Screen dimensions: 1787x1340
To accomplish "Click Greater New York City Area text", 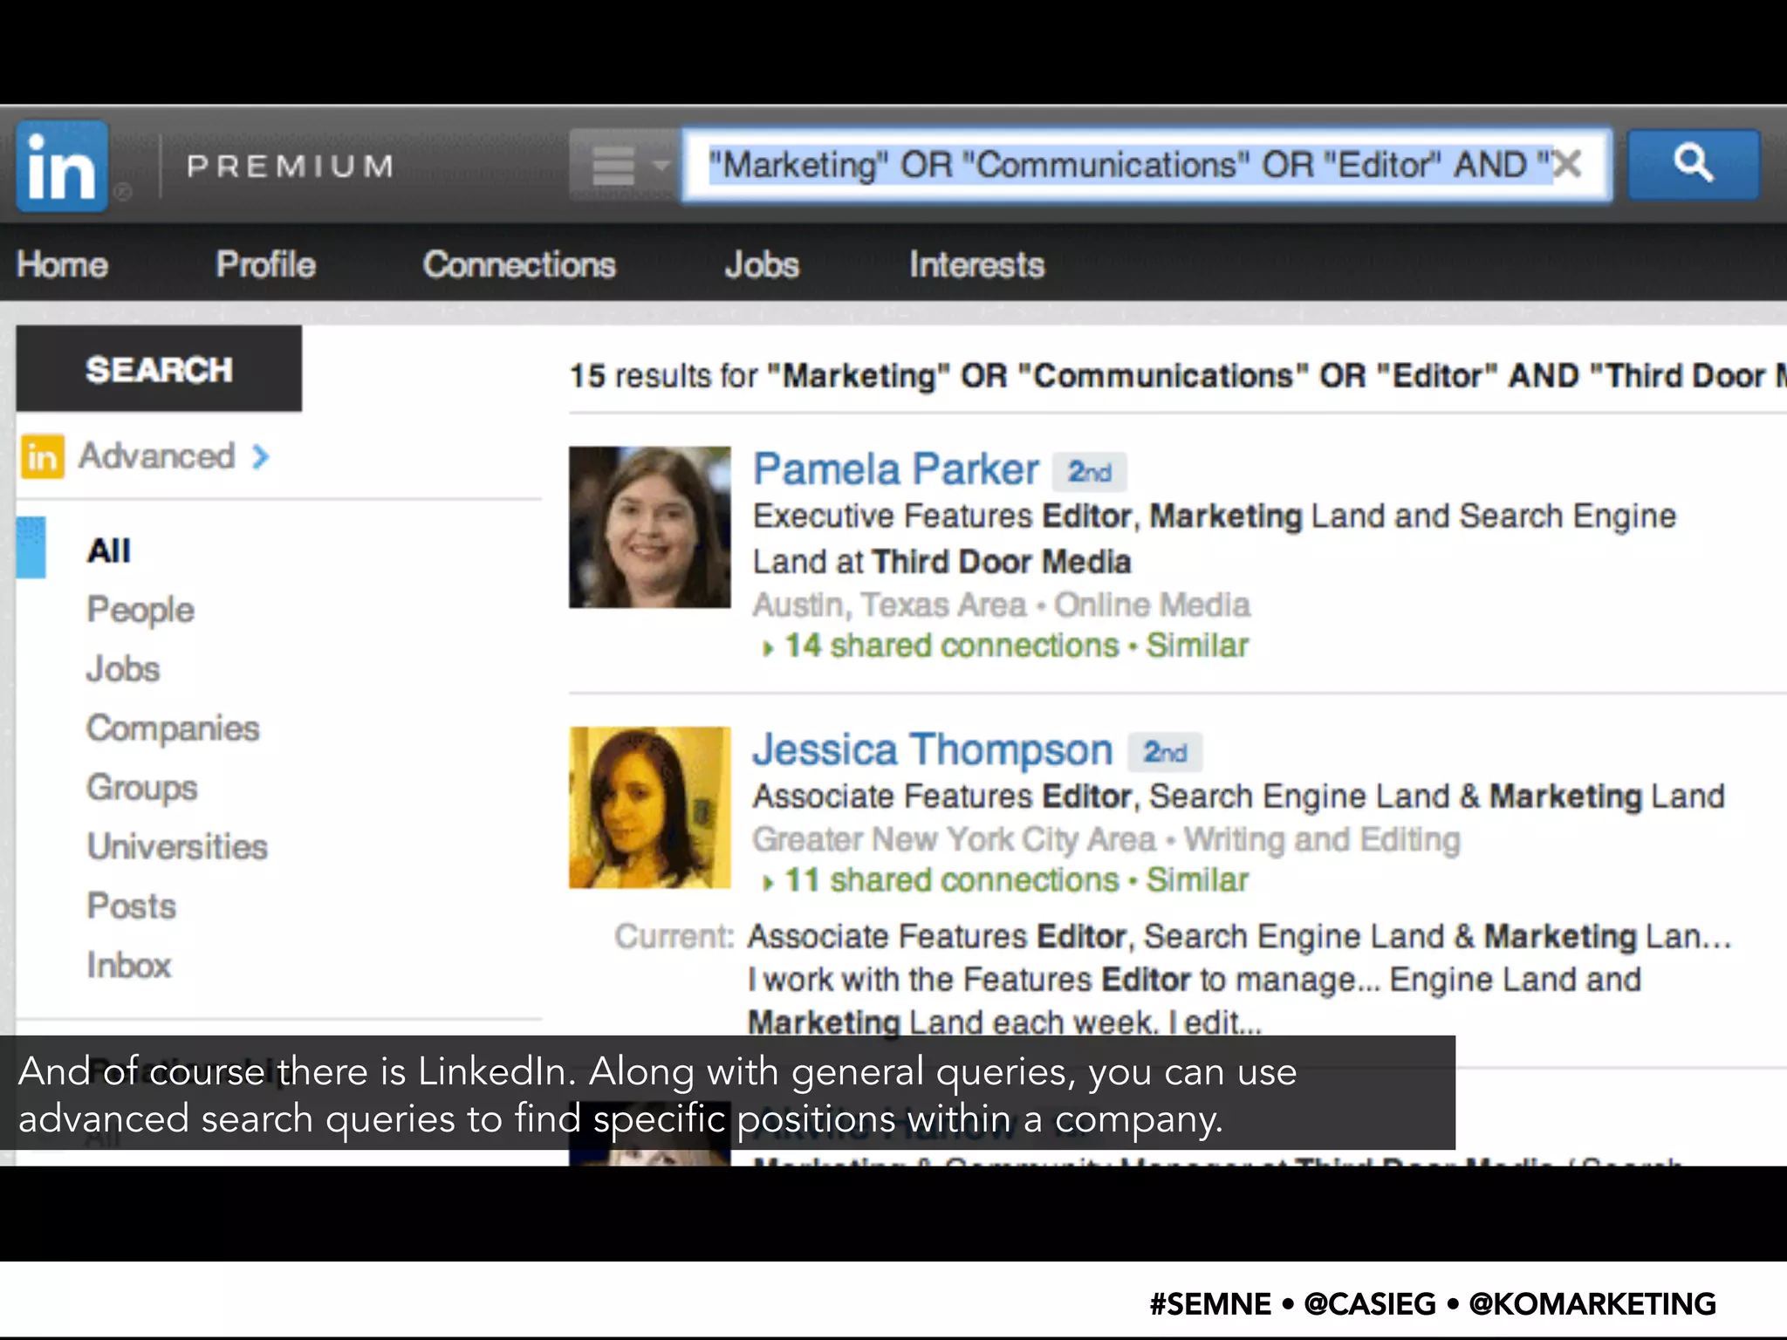I will click(954, 839).
